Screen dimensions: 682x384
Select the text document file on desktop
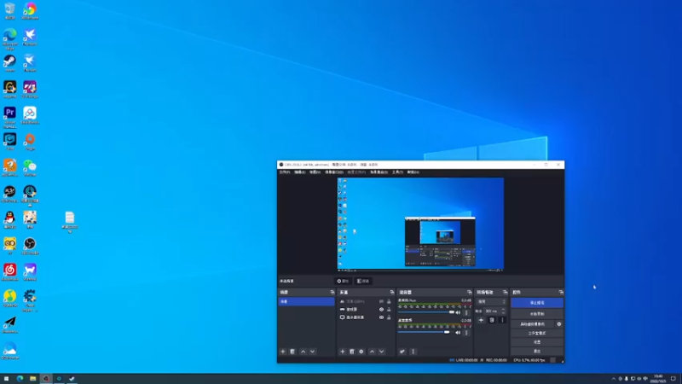70,222
